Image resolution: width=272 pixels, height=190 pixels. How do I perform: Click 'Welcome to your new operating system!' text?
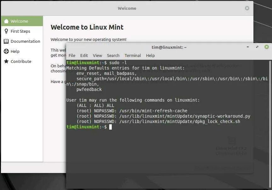point(88,40)
